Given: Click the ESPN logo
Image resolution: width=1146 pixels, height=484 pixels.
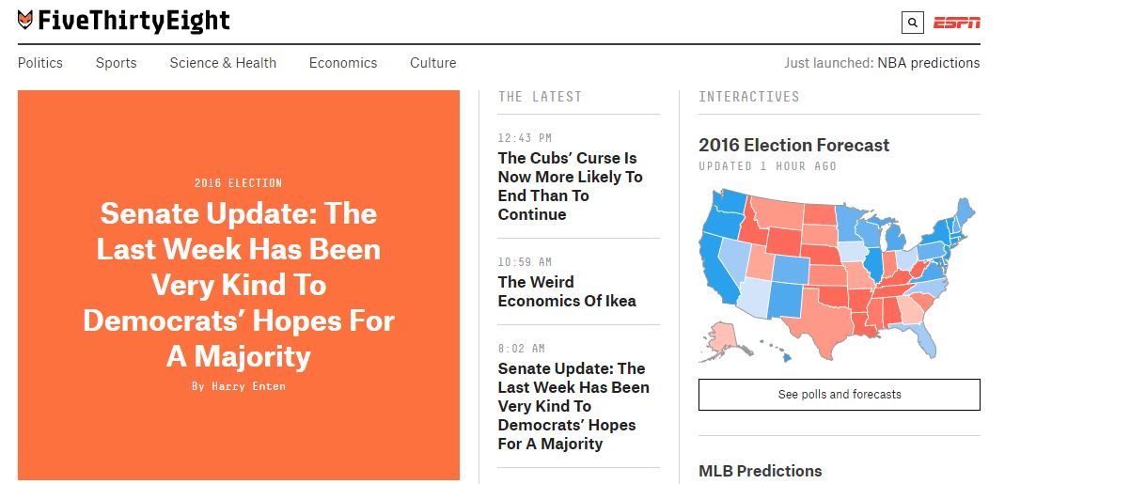Looking at the screenshot, I should click(956, 23).
